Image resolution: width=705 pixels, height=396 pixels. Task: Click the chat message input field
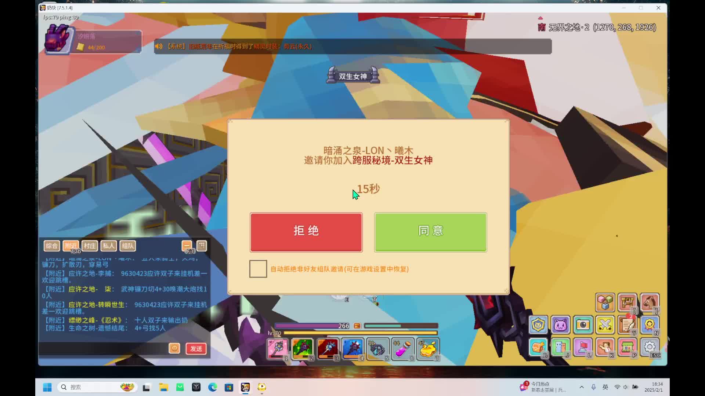tap(103, 348)
